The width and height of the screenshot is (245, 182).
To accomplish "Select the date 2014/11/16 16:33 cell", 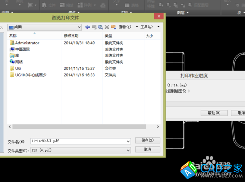I will tap(79, 75).
